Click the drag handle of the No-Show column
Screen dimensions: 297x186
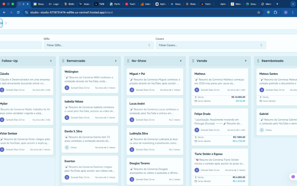[128, 61]
